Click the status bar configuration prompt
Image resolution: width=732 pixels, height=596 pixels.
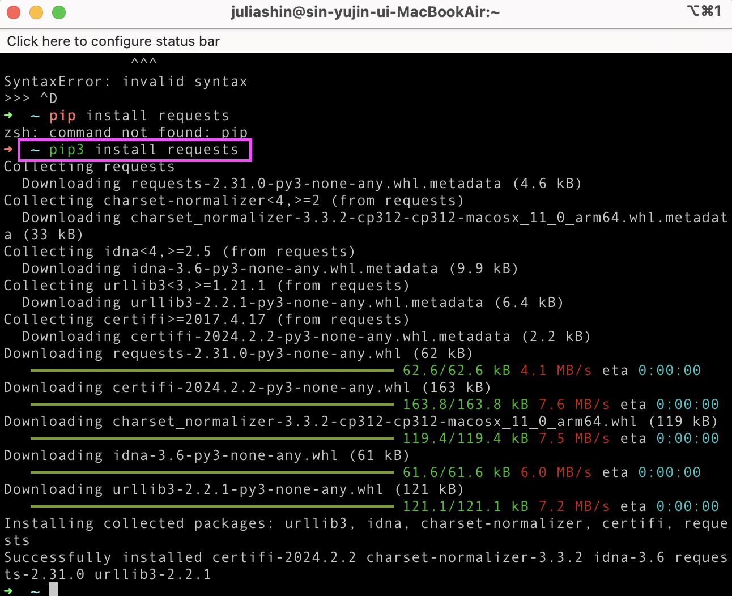[x=113, y=41]
